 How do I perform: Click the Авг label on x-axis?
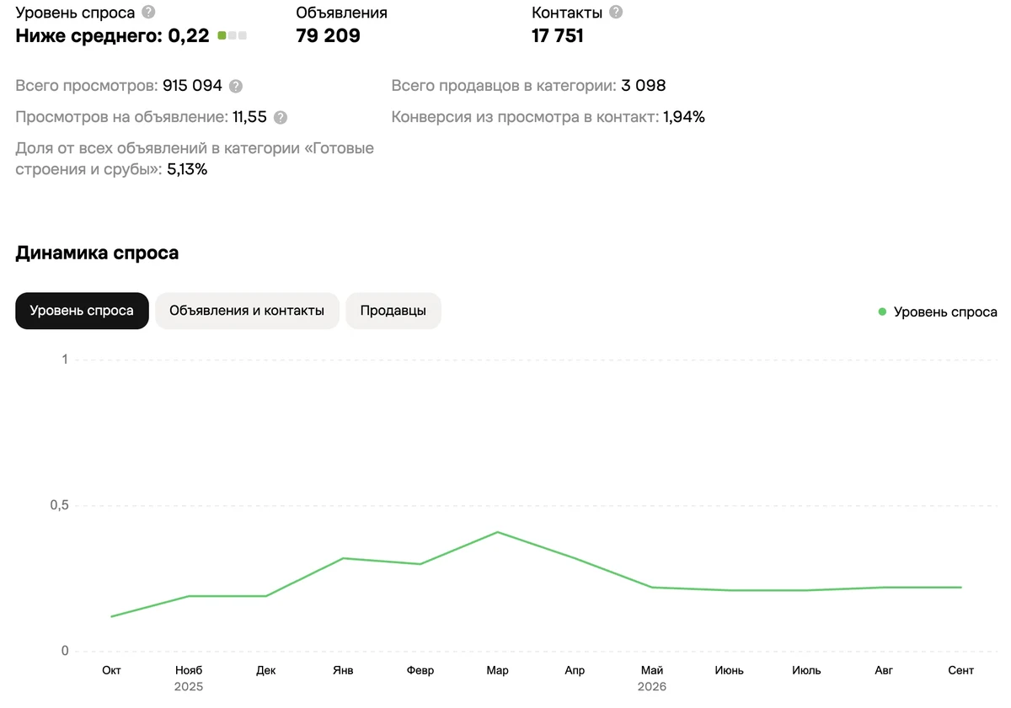pyautogui.click(x=884, y=670)
